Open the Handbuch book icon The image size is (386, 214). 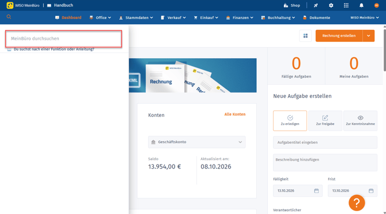(49, 5)
